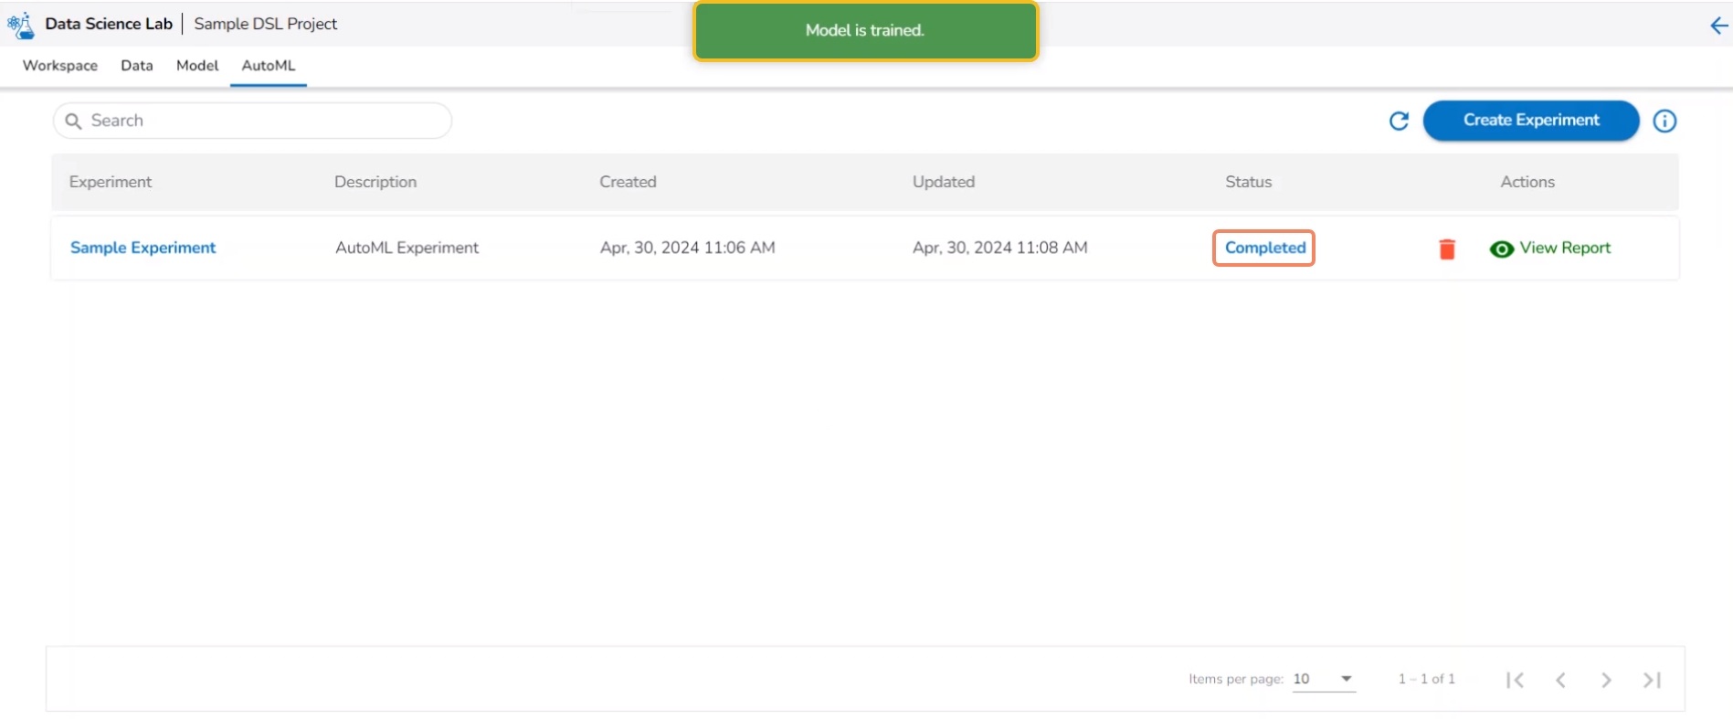Go to the first page of results

1515,680
